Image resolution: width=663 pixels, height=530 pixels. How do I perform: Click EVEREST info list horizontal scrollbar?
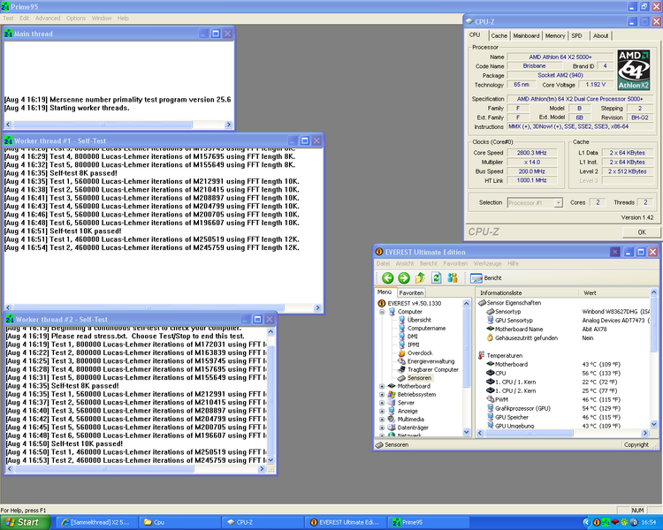click(563, 433)
